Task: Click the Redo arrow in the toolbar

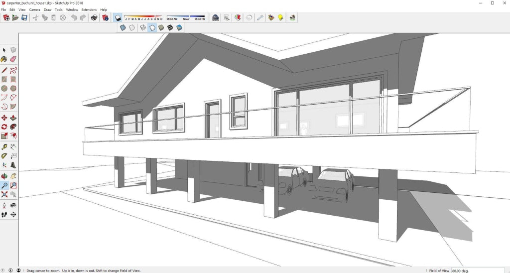Action: pos(83,18)
